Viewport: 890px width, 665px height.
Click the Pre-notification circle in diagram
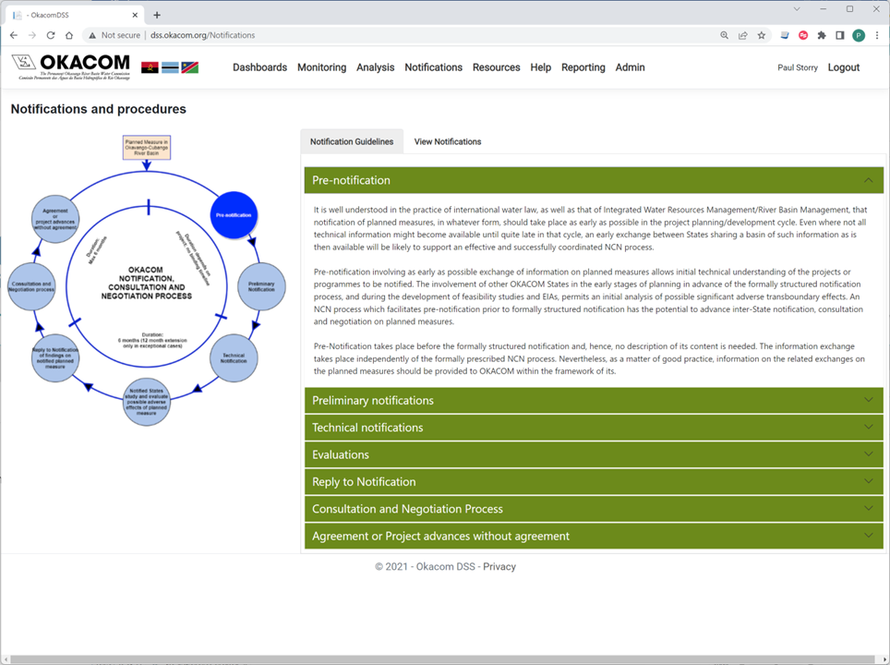point(234,215)
